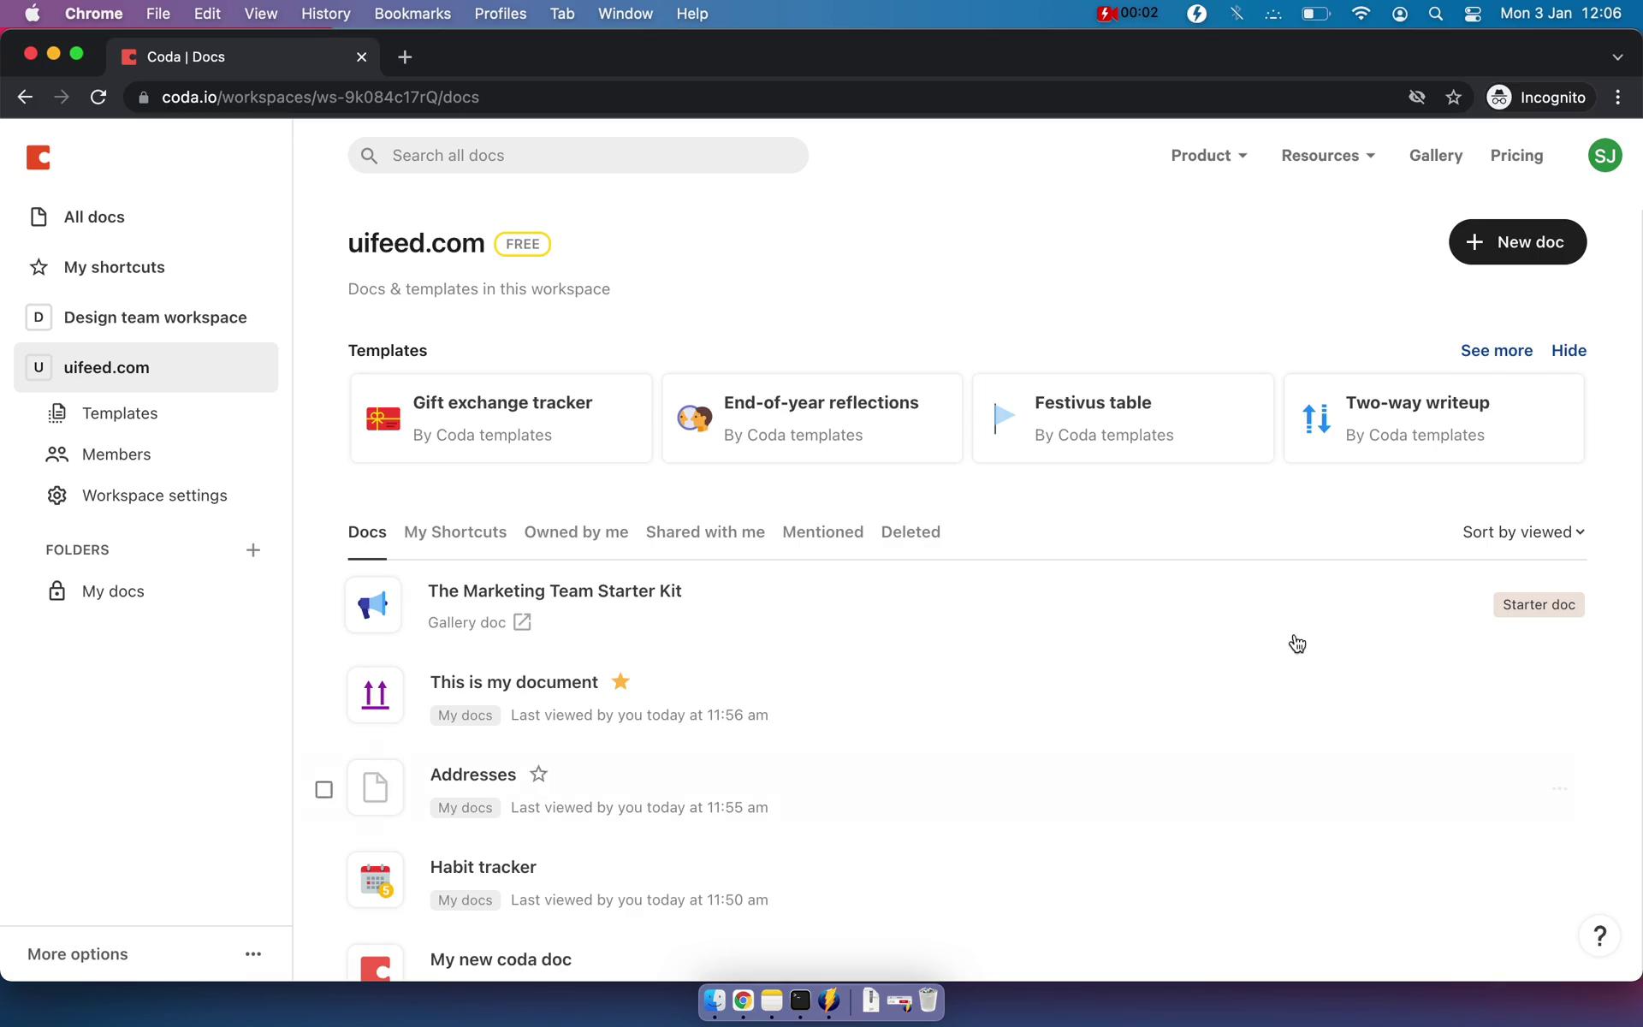Click the End-of-year reflections template icon

pos(692,417)
